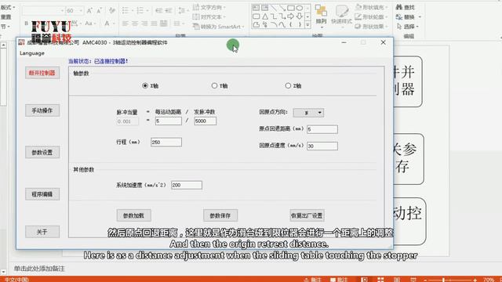Click the 关于 About button

pyautogui.click(x=42, y=232)
